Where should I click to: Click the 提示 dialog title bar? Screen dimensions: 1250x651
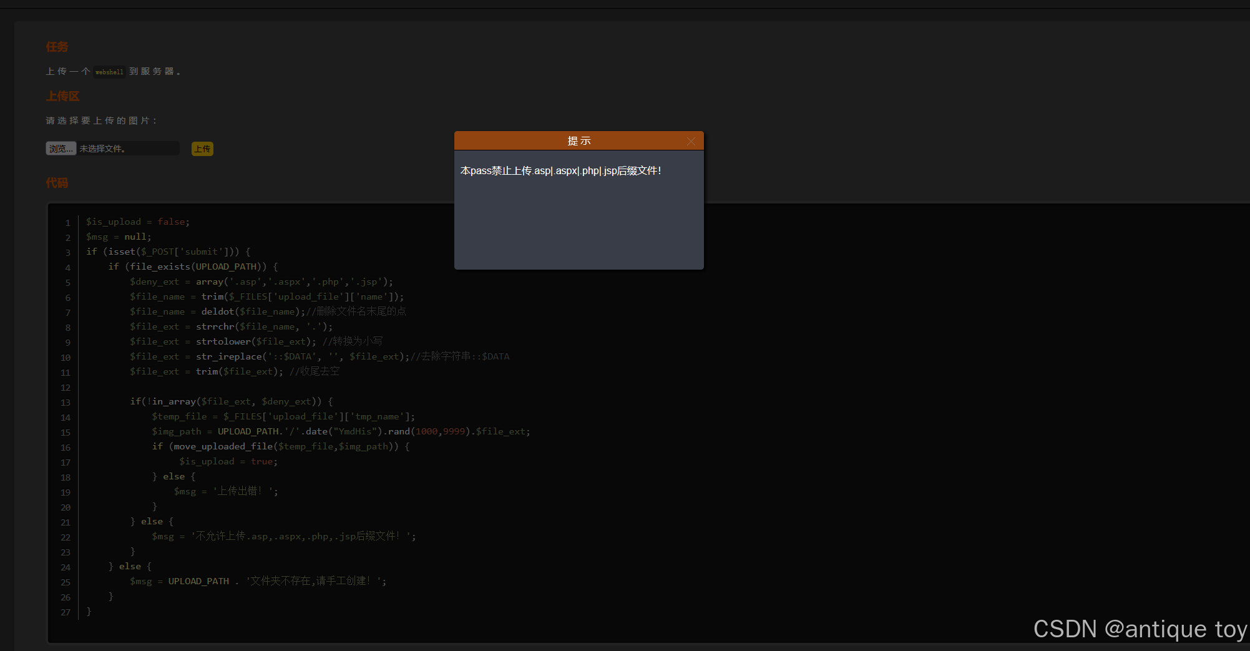(x=579, y=141)
